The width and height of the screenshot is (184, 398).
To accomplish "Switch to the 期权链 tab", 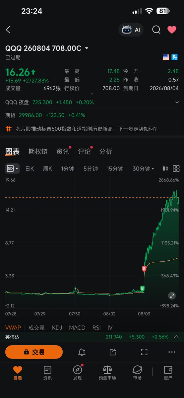I will pos(38,152).
